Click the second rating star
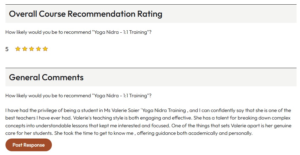Viewport: 300px width, 155px height. click(x=25, y=49)
